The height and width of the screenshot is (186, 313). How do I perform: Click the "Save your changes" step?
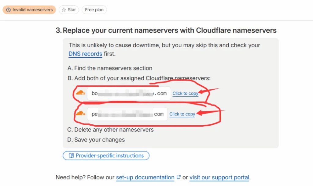[96, 140]
